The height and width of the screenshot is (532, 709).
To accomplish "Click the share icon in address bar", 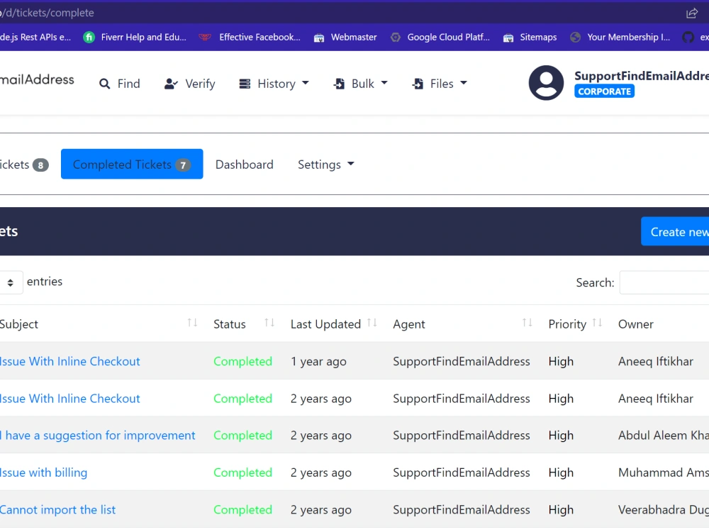I will coord(692,13).
